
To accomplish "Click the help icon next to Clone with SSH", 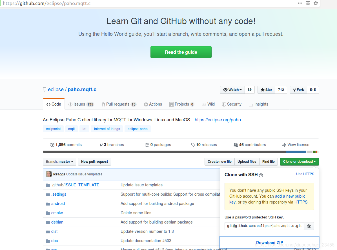I will [261, 175].
